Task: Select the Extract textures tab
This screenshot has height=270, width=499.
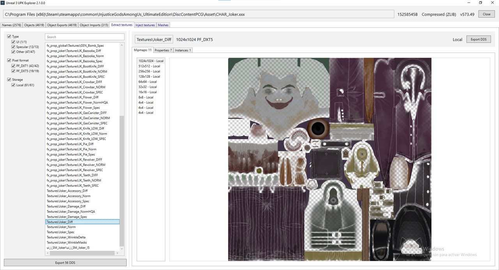Action: pyautogui.click(x=122, y=25)
